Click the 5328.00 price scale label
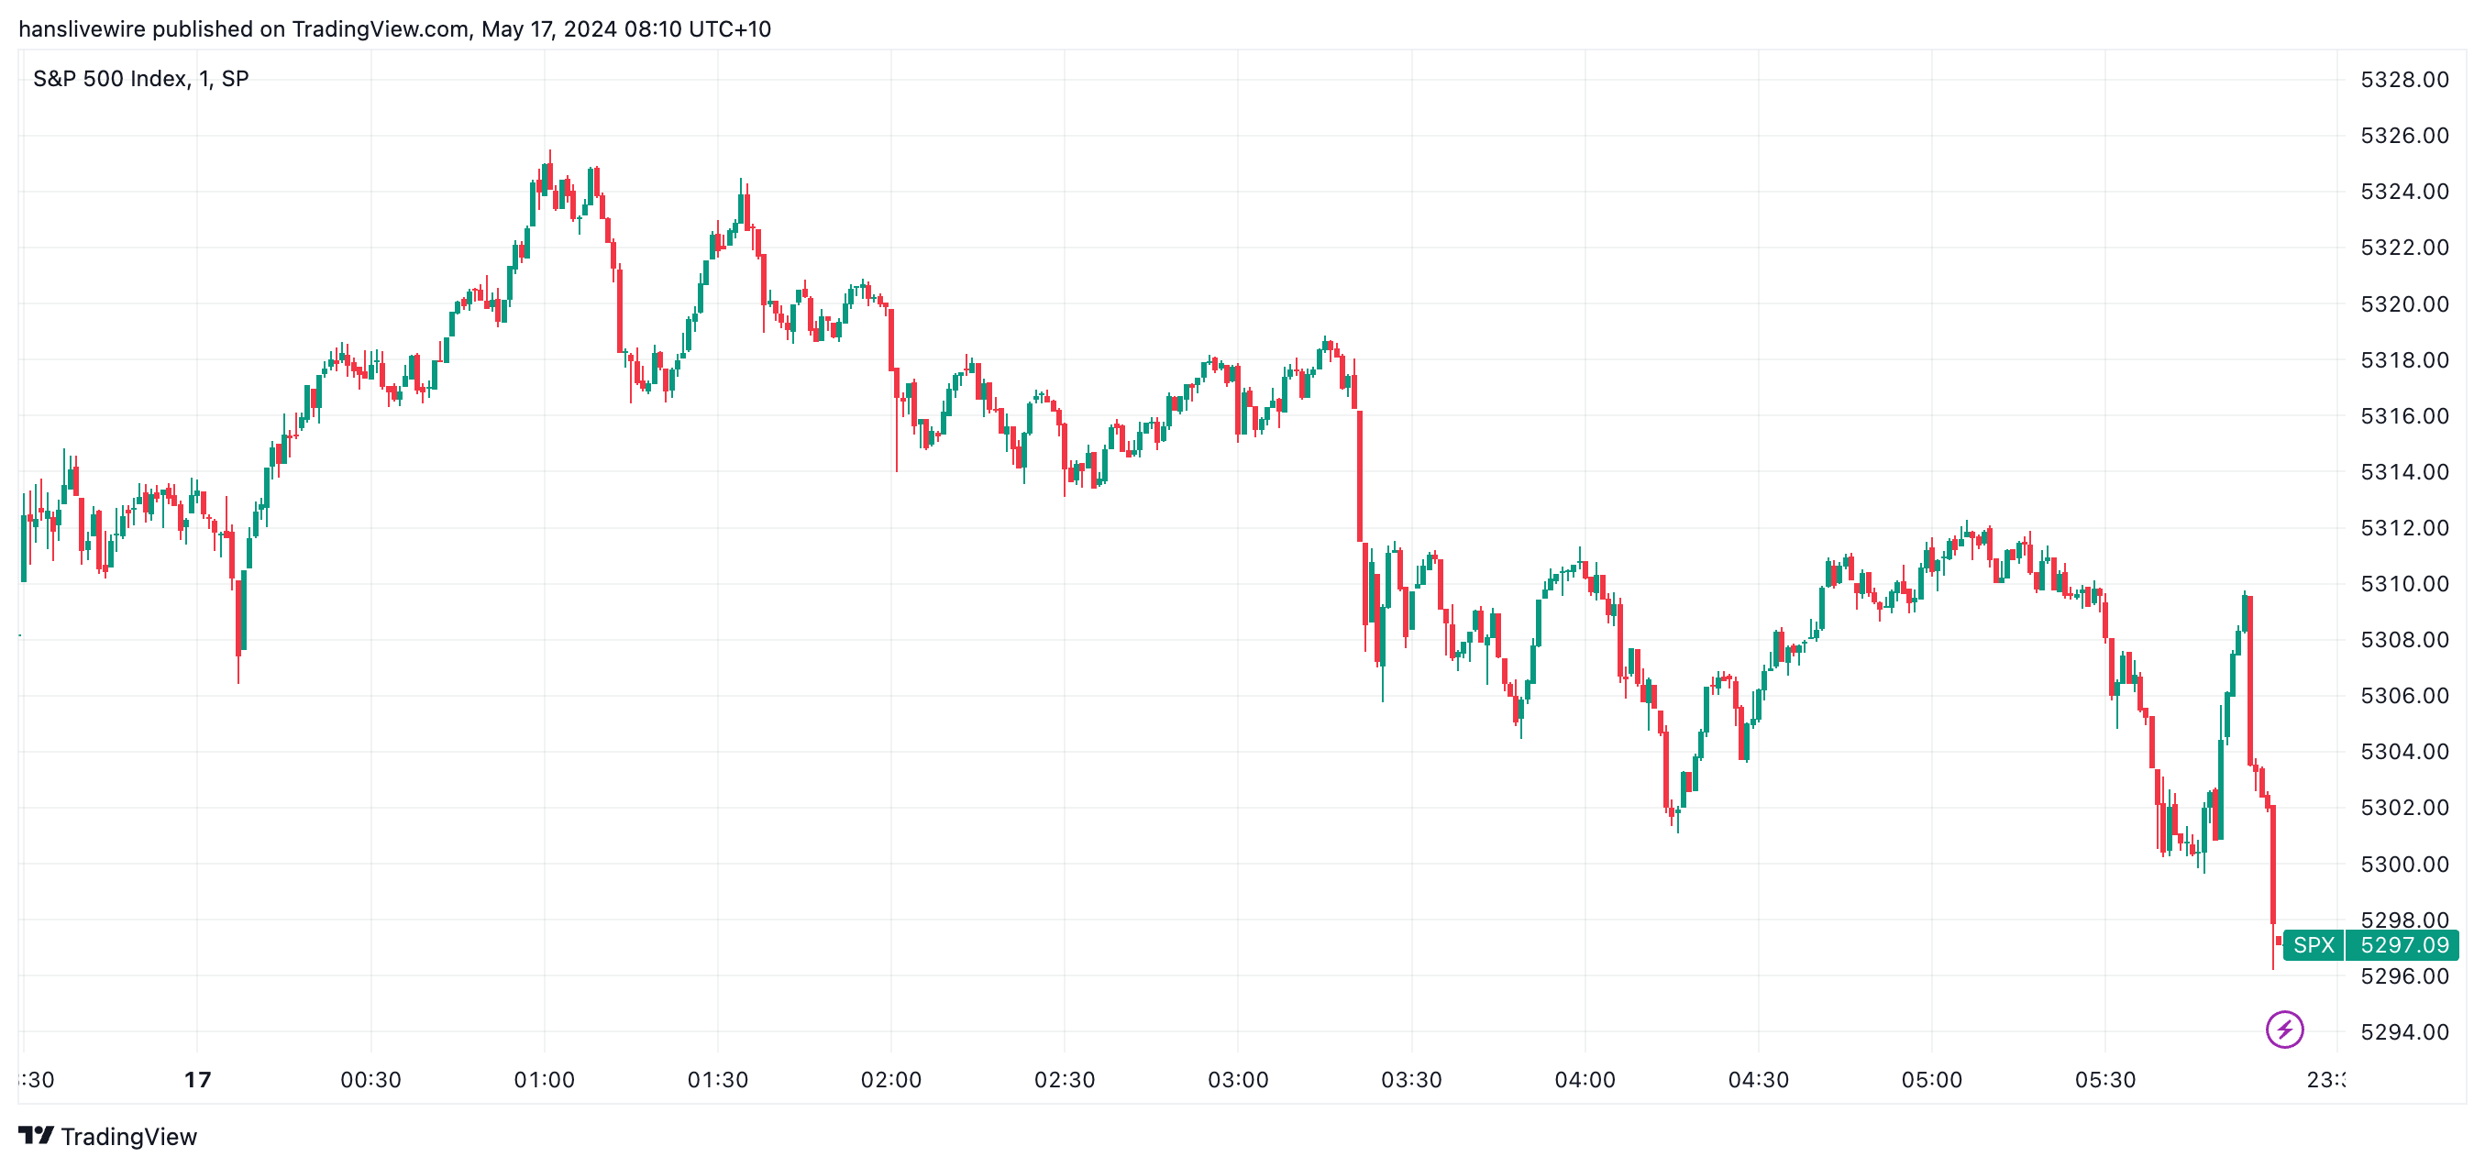The image size is (2485, 1168). tap(2404, 79)
